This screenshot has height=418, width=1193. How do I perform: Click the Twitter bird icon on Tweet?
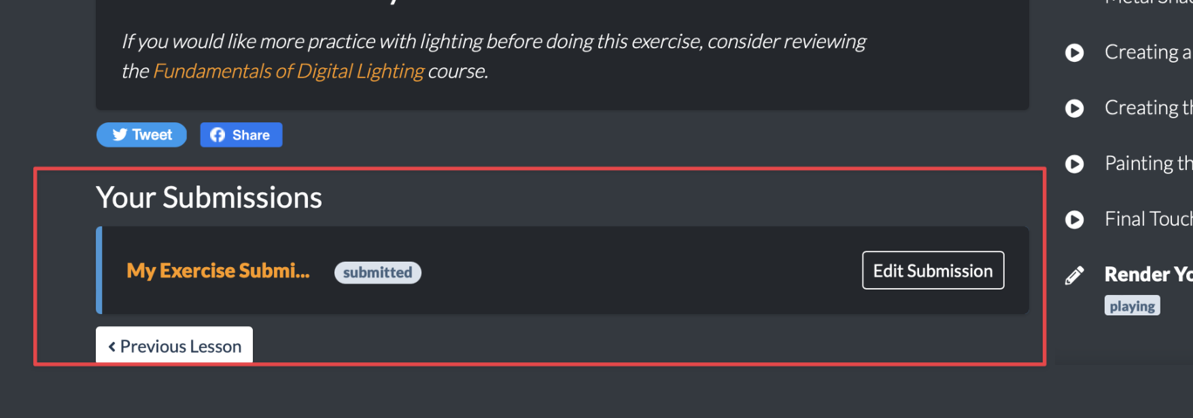point(119,134)
